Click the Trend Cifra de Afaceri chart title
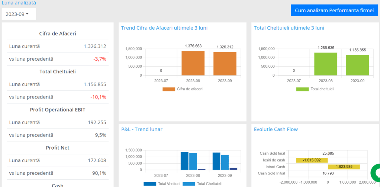This screenshot has height=187, width=380. [164, 28]
